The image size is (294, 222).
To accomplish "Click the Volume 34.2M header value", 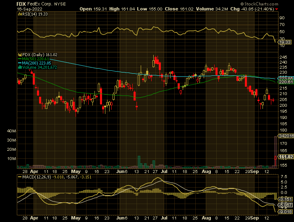I will pyautogui.click(x=212, y=9).
